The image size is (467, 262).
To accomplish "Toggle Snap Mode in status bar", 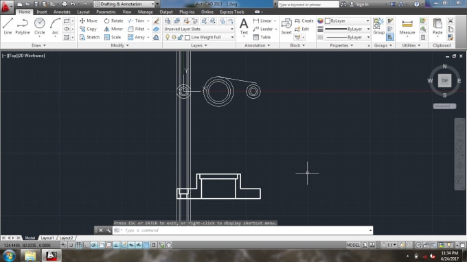I will [x=71, y=245].
